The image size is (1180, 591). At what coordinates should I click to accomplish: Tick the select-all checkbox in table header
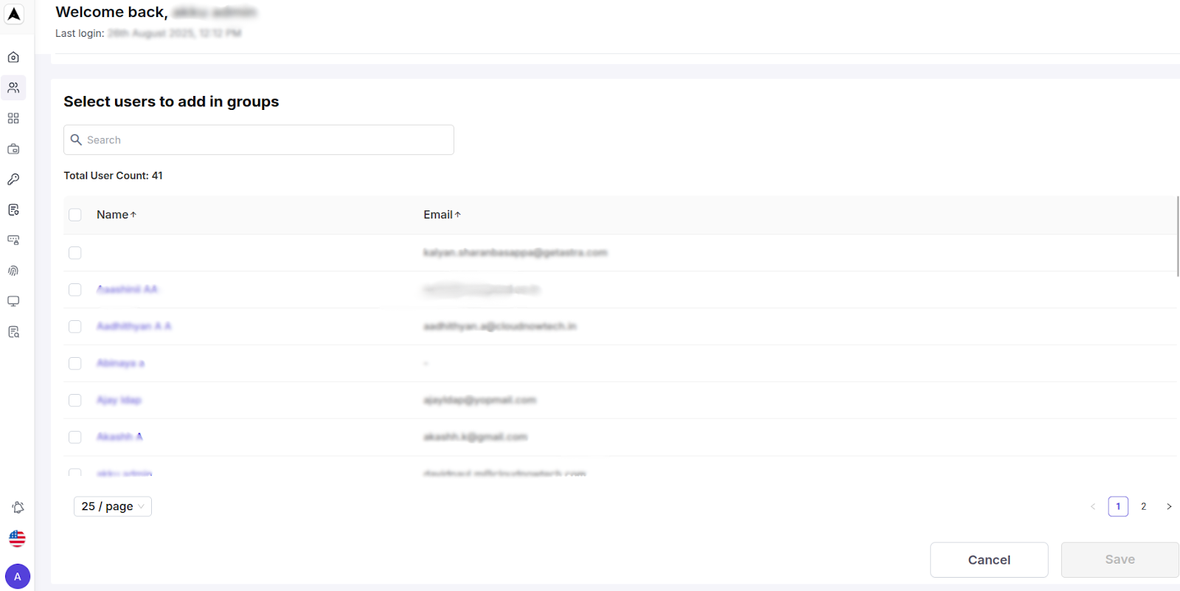[x=75, y=215]
